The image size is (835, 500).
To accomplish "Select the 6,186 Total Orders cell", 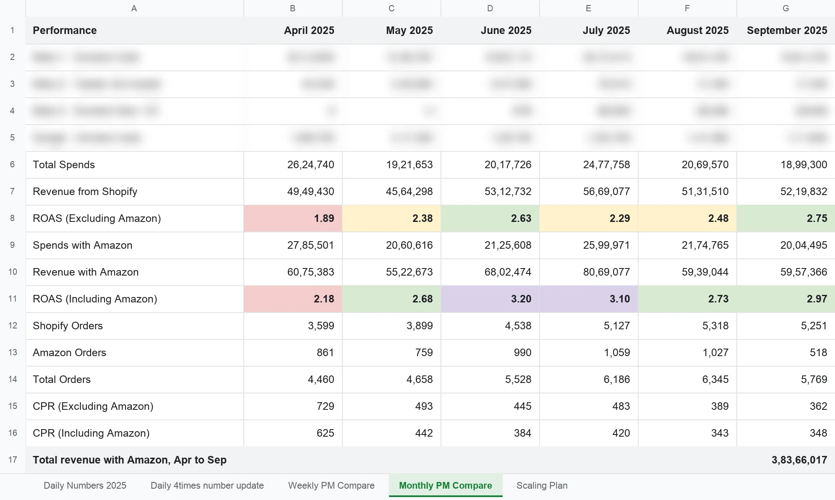I will [x=589, y=379].
